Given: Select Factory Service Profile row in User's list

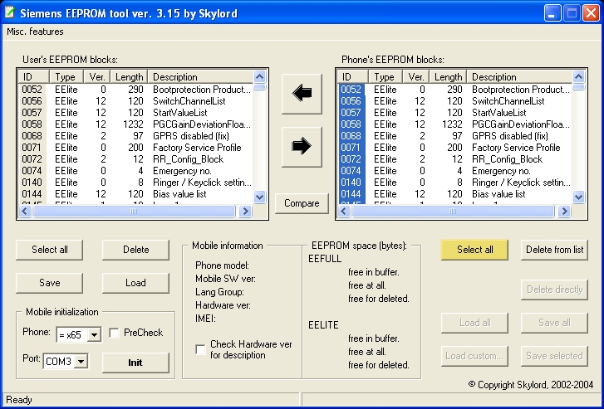Looking at the screenshot, I should coord(136,148).
